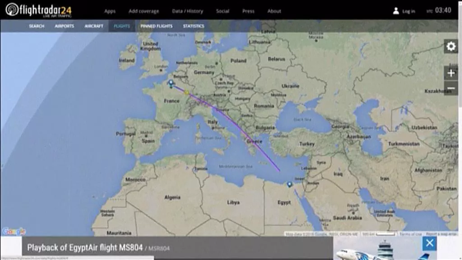Open Data / History menu

click(x=188, y=11)
